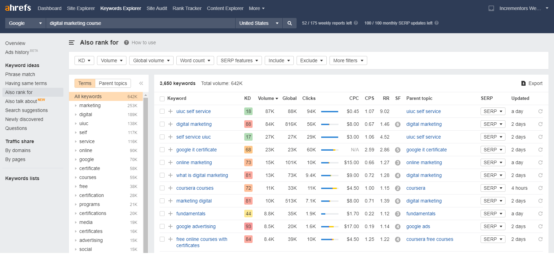Open the SERP features filter dropdown
The height and width of the screenshot is (254, 554).
click(x=239, y=60)
